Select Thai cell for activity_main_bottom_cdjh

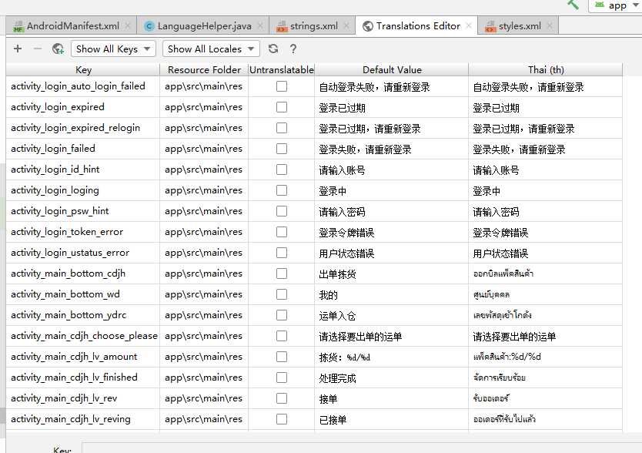pos(545,273)
